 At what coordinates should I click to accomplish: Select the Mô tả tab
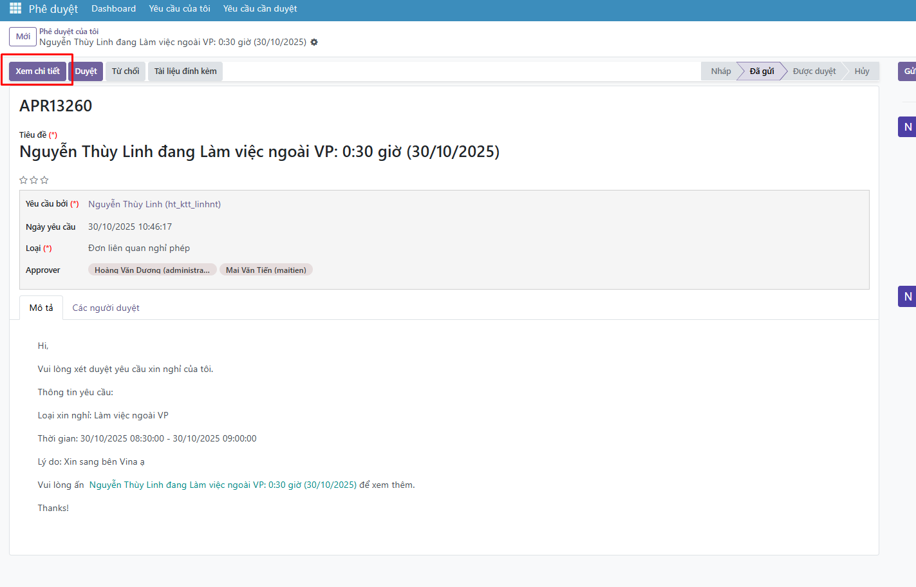tap(41, 308)
